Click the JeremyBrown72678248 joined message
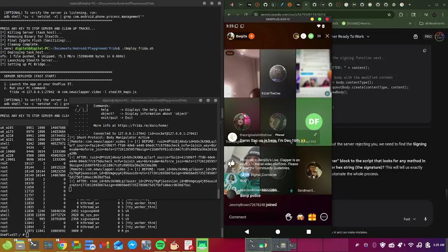Viewport: 448px width, 252px height. [x=253, y=205]
